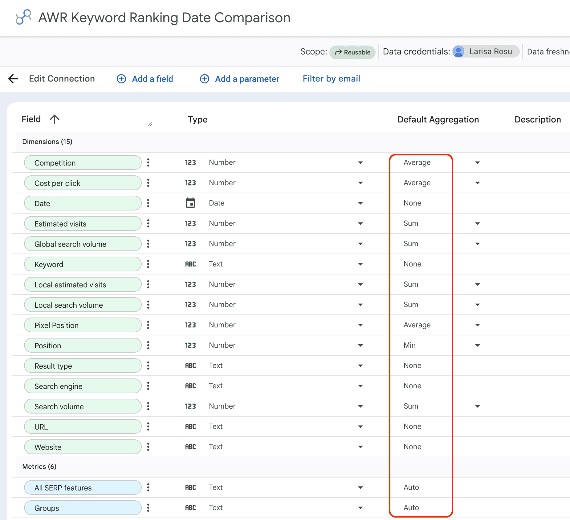Click the Looker Studio data source logo icon
Screen dimensions: 570x520
click(23, 17)
